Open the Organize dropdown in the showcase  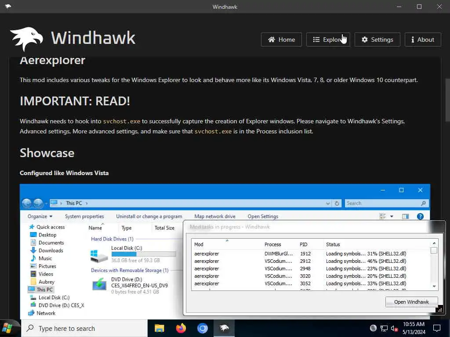[x=40, y=216]
